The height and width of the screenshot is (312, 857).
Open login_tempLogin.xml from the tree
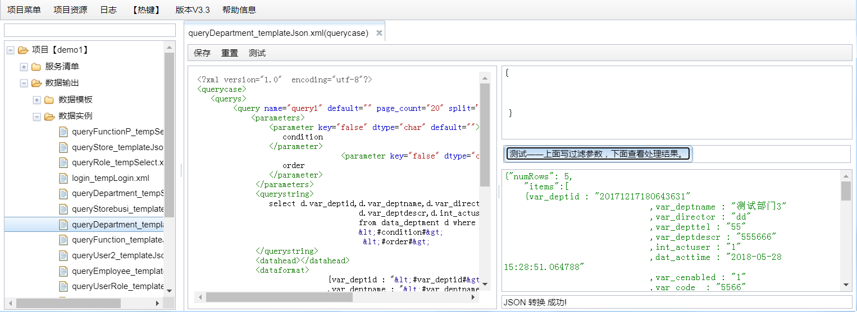pyautogui.click(x=111, y=178)
